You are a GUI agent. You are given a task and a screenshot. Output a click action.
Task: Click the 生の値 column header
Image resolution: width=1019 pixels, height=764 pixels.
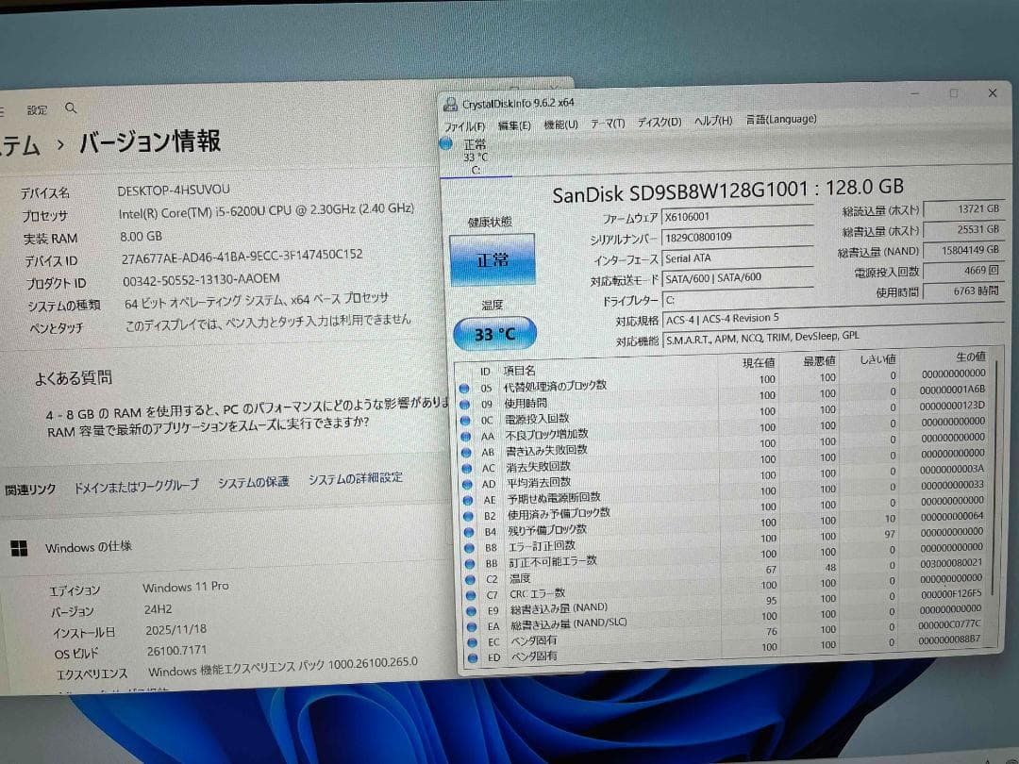click(x=971, y=356)
